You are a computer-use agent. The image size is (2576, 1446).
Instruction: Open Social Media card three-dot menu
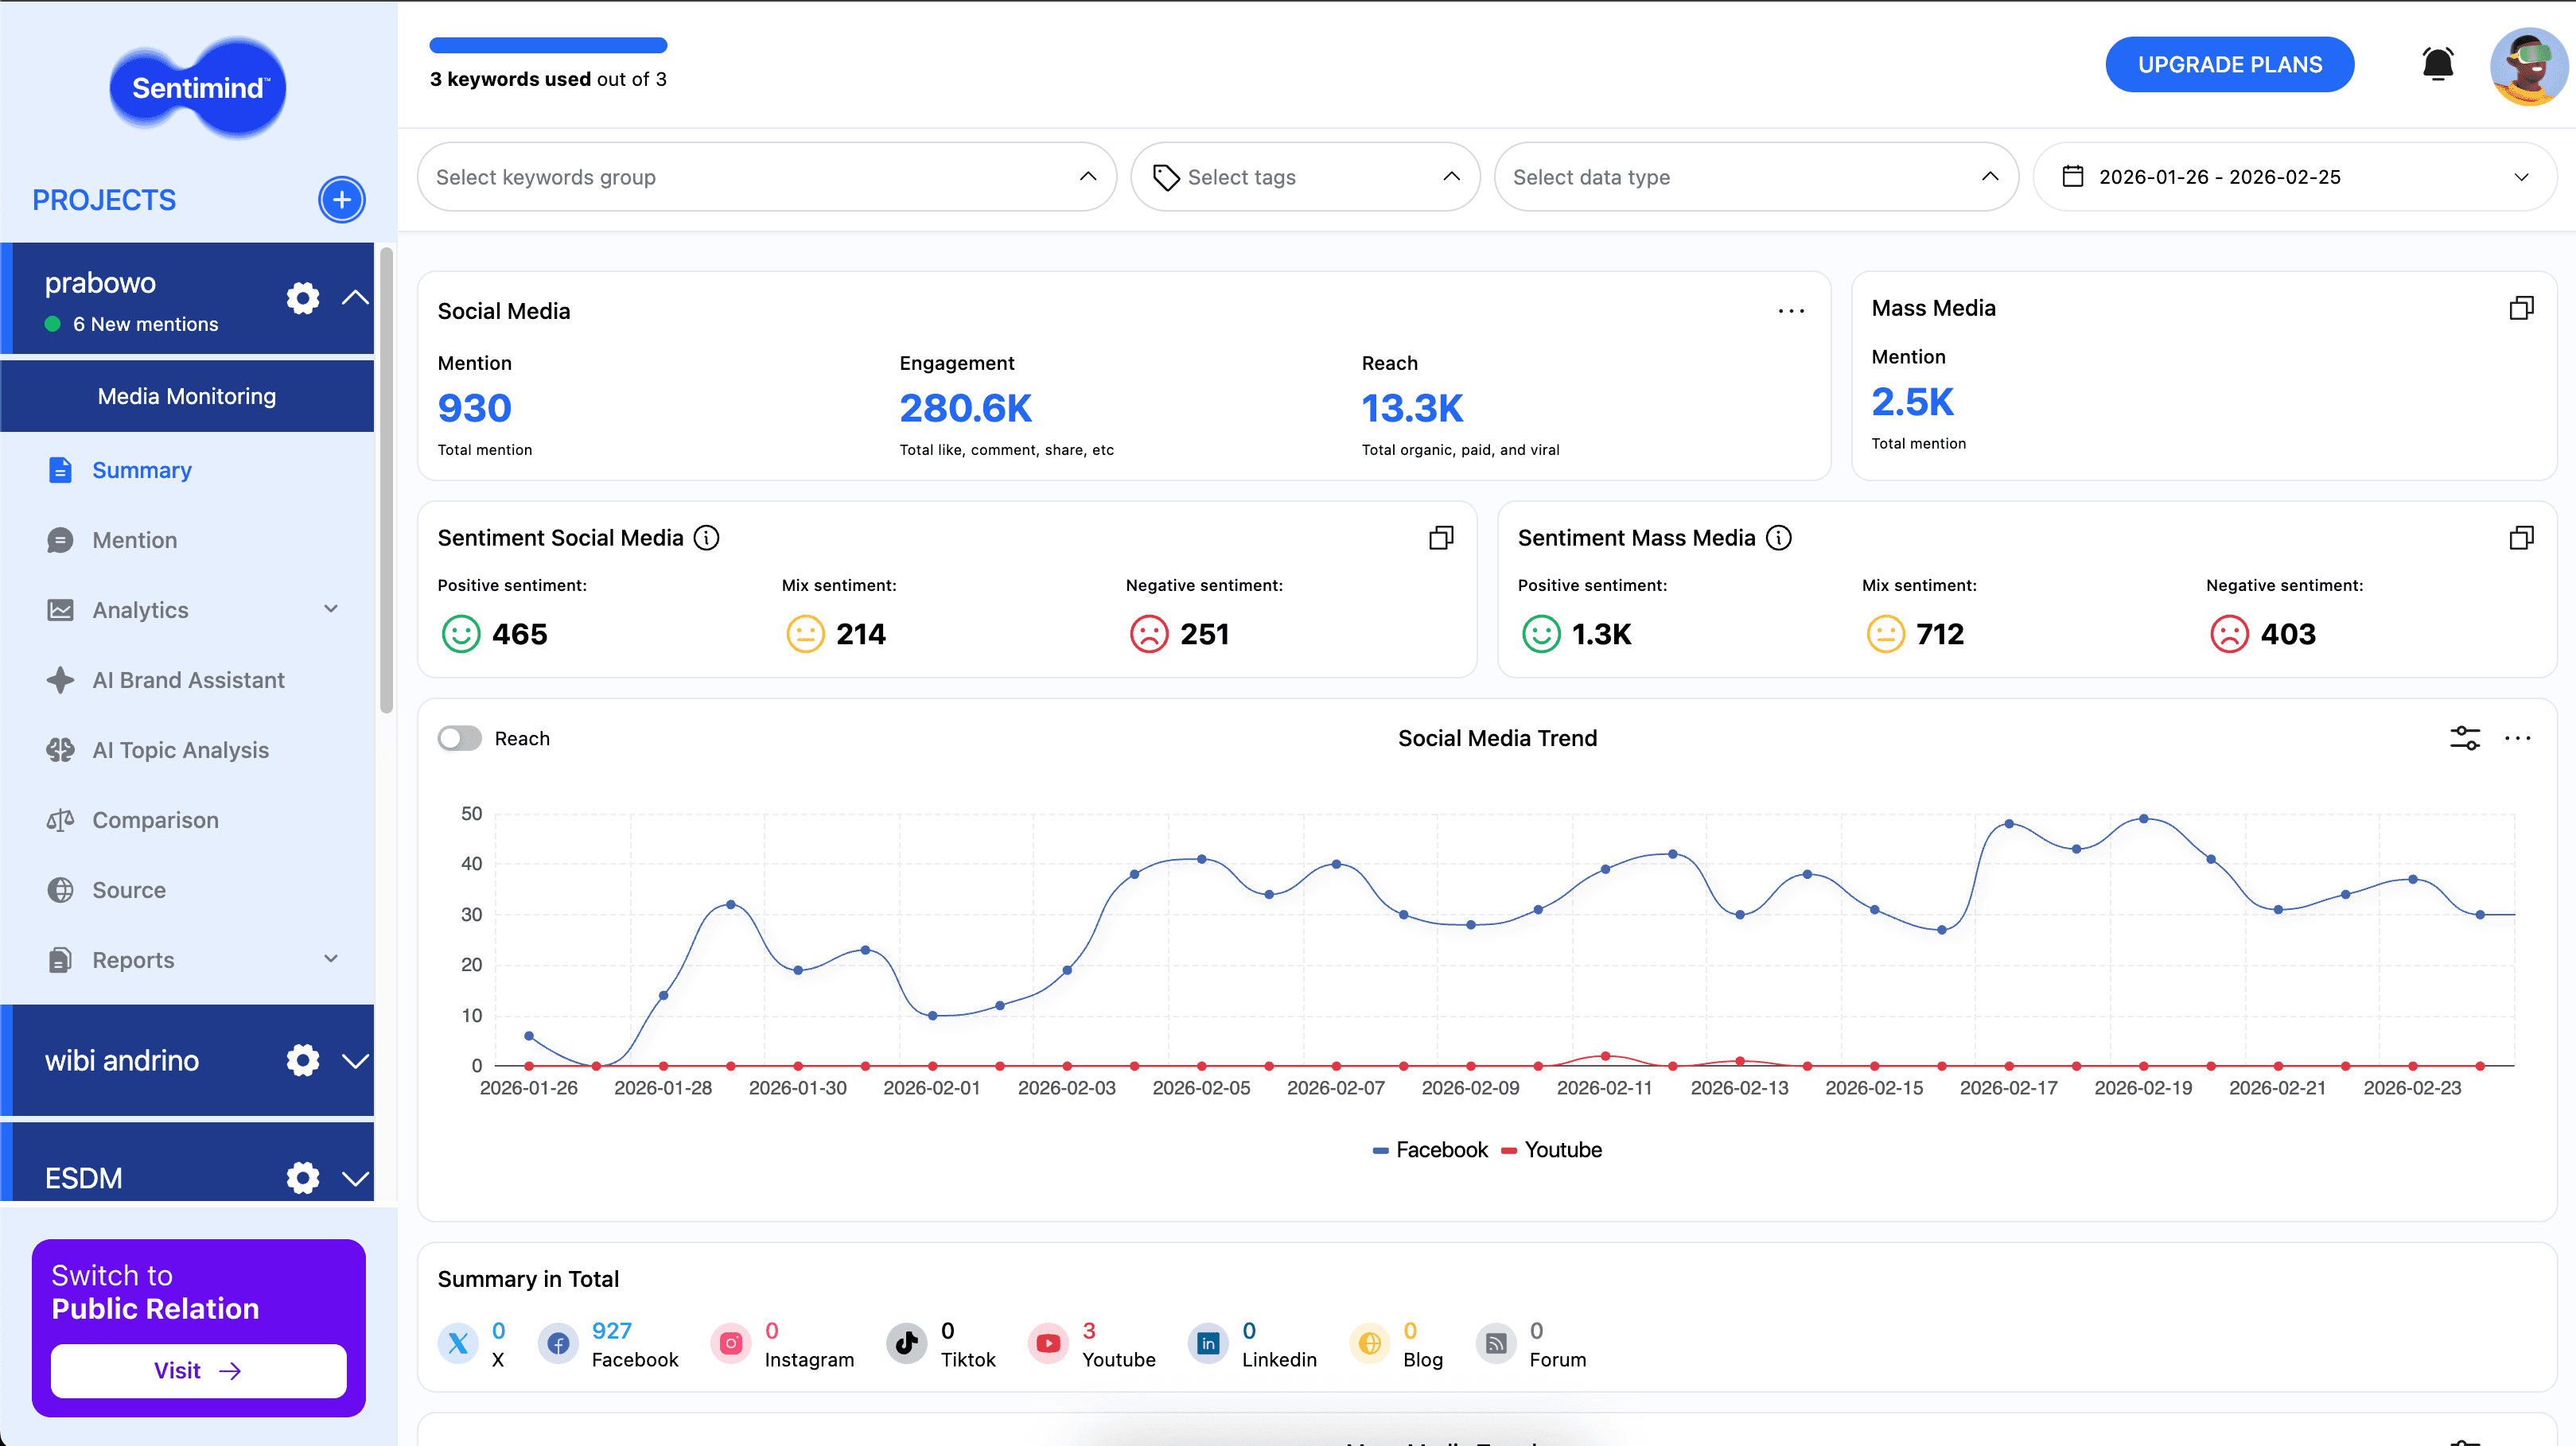click(1791, 311)
